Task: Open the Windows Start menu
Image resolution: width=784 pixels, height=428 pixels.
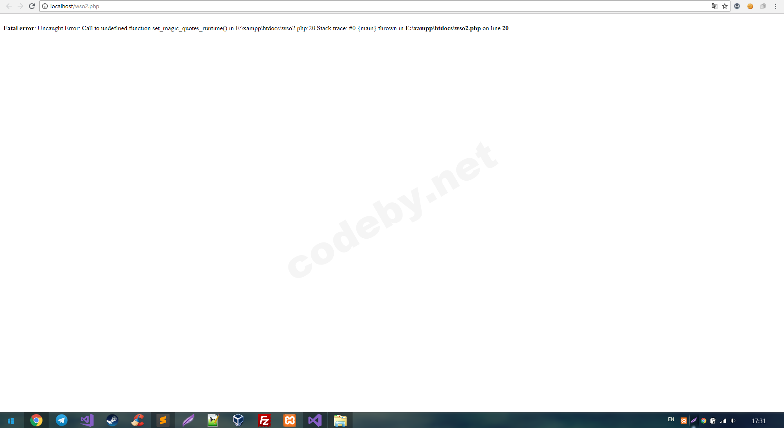Action: (x=11, y=421)
